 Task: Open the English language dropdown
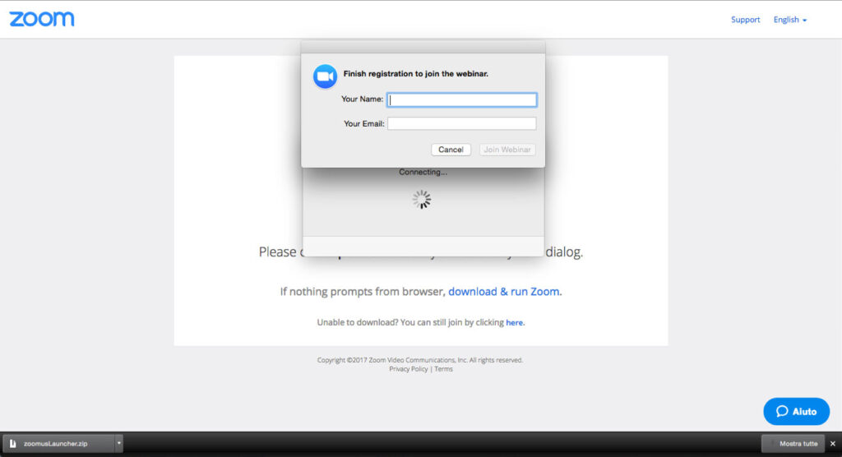(789, 20)
